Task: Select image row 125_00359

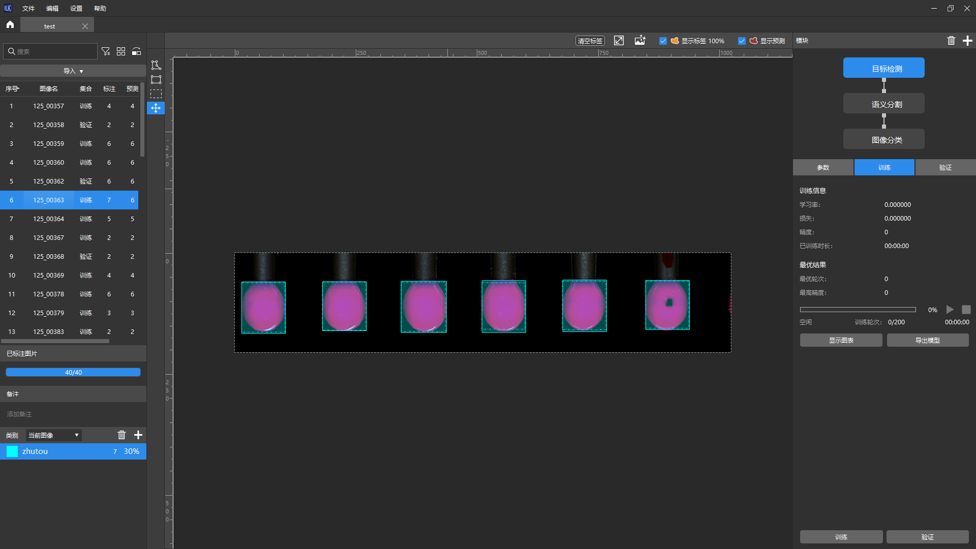Action: click(x=69, y=143)
